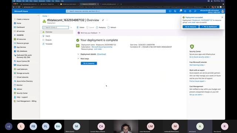Screen dimensions: 237x133
Task: Open the notifications bell in the header
Action: point(180,11)
